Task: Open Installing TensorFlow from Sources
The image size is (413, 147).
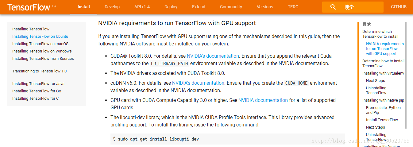Action: click(x=43, y=59)
